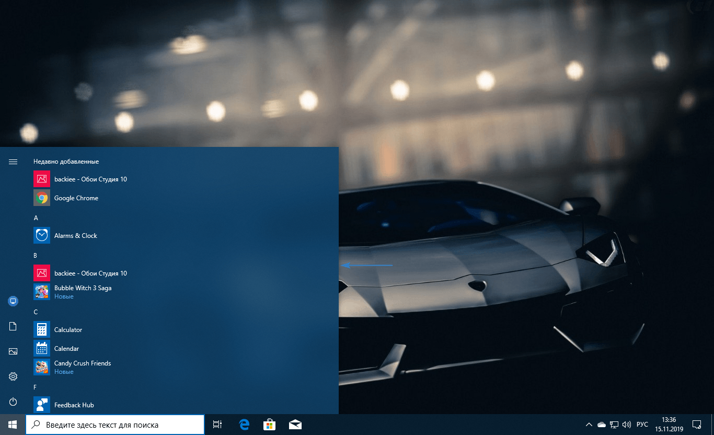The width and height of the screenshot is (714, 435).
Task: Open Settings gear in Start sidebar
Action: click(x=13, y=376)
